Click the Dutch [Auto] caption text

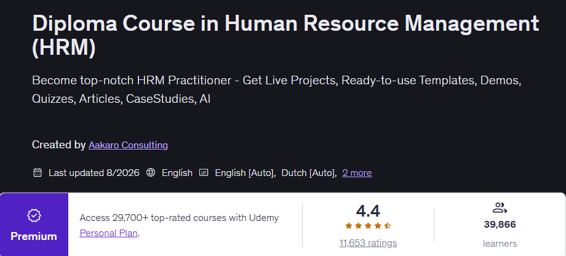click(x=309, y=173)
